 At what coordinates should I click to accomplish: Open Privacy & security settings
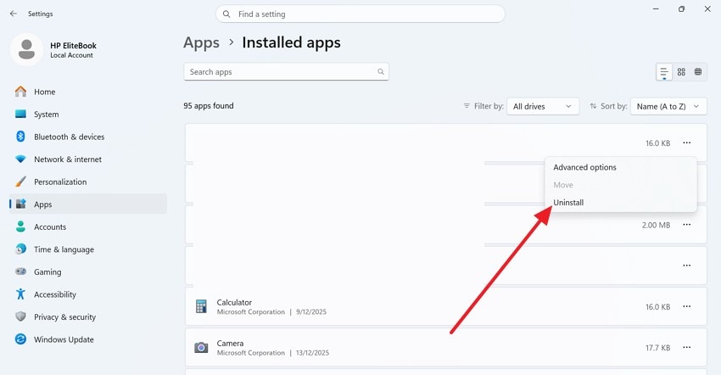tap(64, 317)
